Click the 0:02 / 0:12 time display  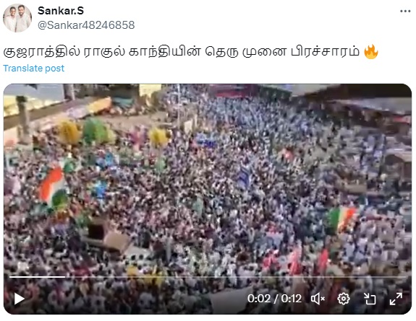274,299
